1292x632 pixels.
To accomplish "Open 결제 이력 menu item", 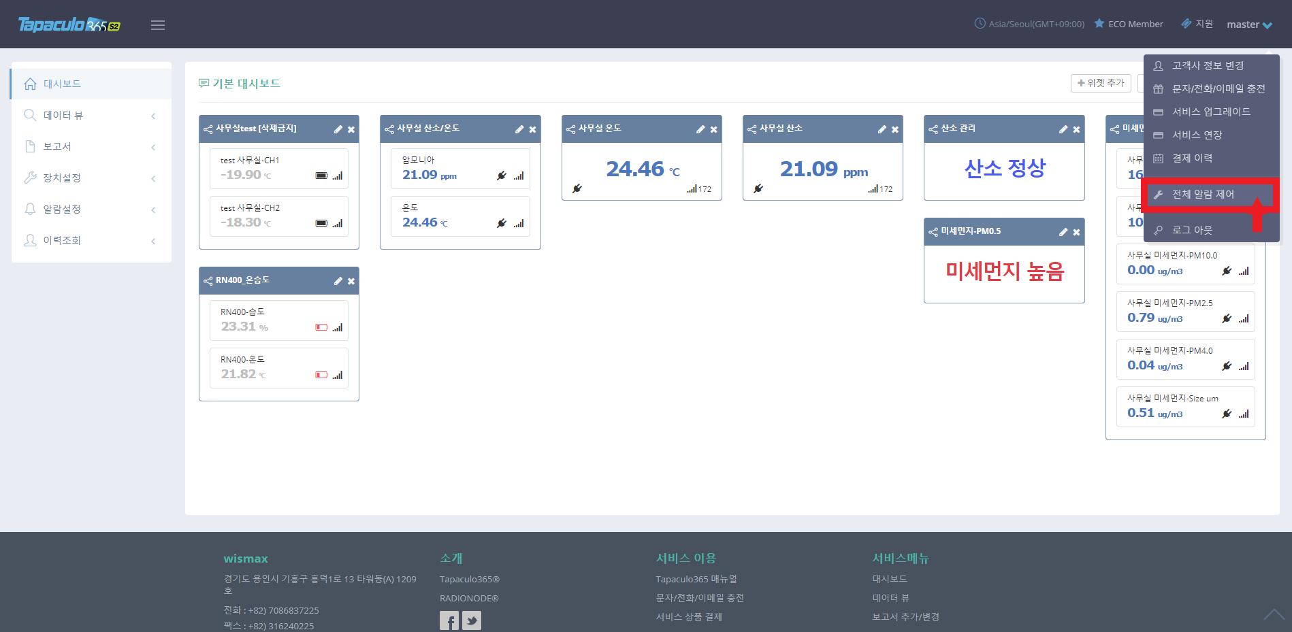I will (1212, 159).
